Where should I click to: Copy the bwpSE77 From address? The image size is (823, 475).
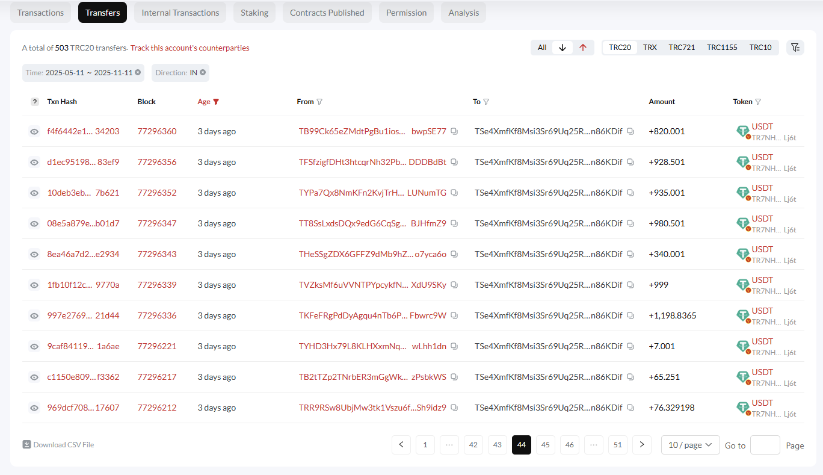(x=454, y=131)
